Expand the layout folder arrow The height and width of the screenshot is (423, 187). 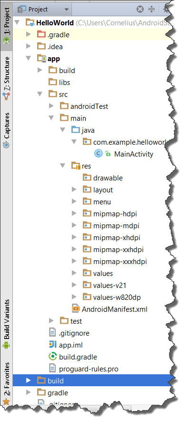(x=74, y=190)
